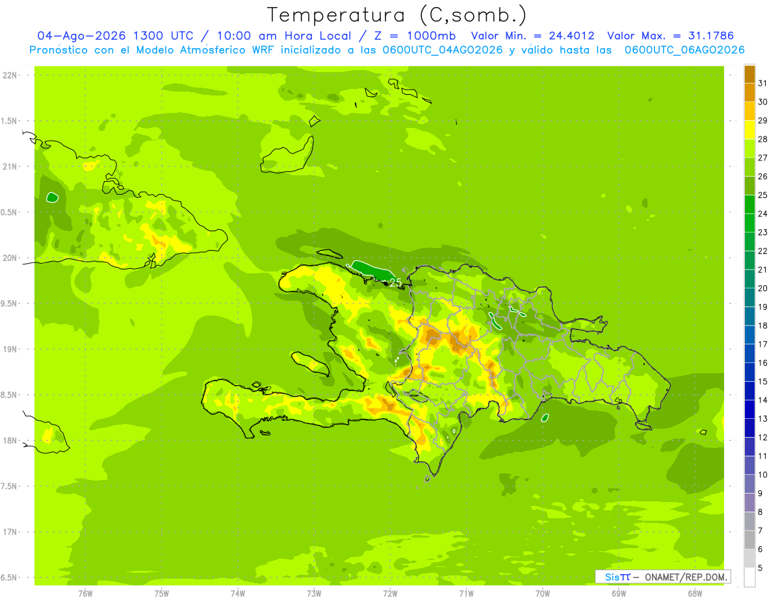
Task: Click the '71W' longitude label
Action: pos(466,594)
